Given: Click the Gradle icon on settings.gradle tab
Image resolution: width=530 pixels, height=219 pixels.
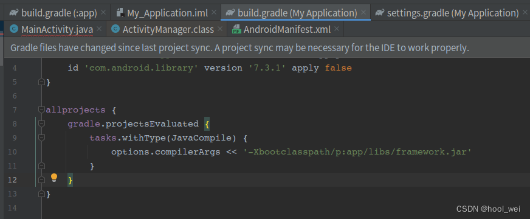Looking at the screenshot, I should (380, 13).
